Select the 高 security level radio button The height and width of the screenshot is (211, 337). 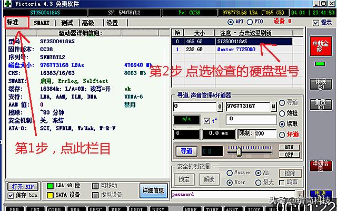click(258, 172)
